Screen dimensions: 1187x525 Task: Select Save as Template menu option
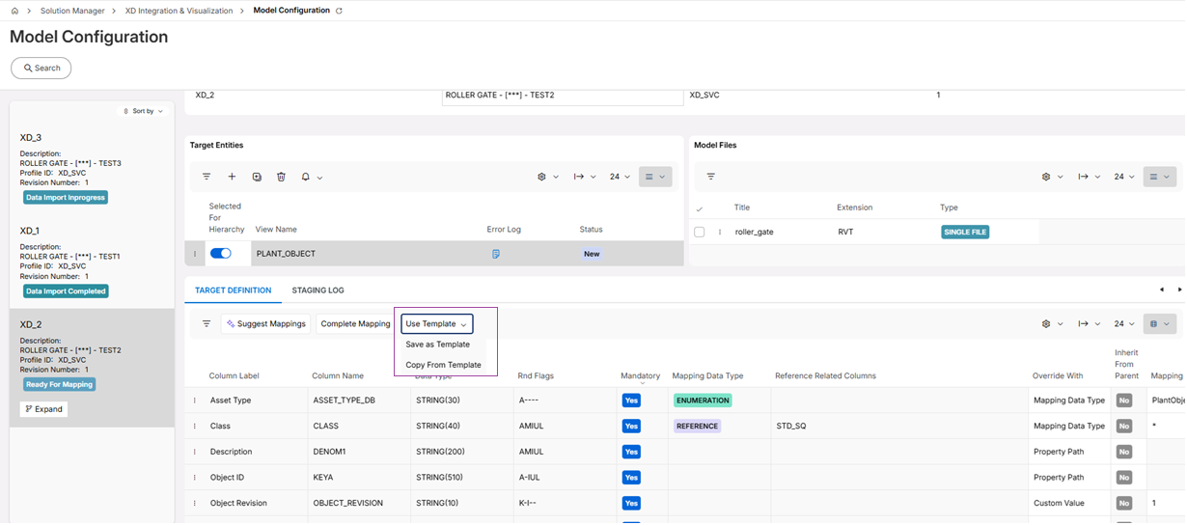tap(437, 345)
